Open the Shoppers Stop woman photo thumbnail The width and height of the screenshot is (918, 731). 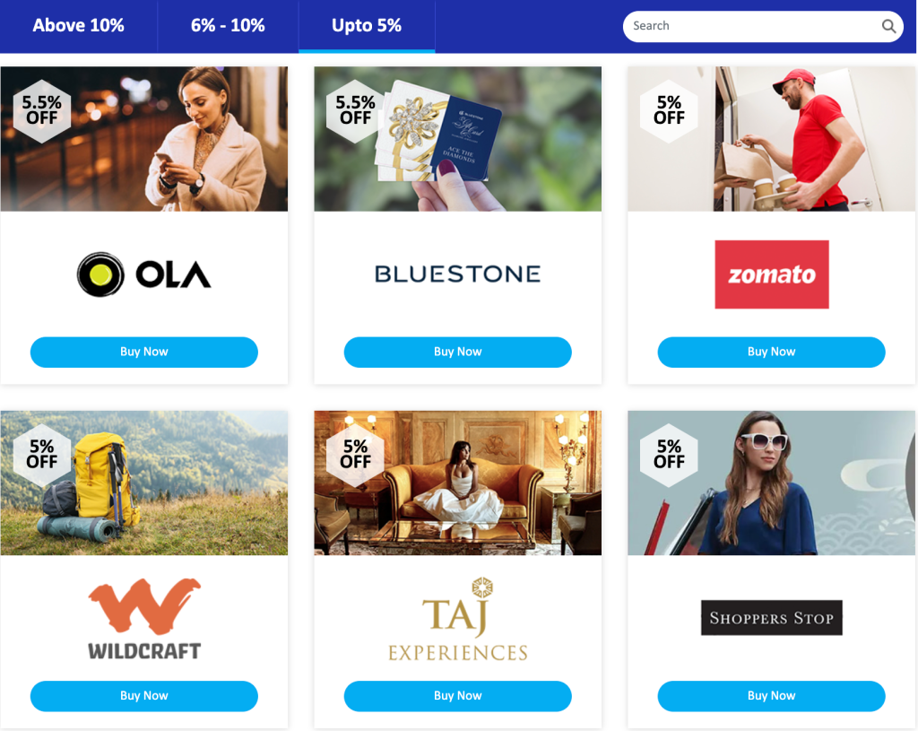(x=772, y=483)
